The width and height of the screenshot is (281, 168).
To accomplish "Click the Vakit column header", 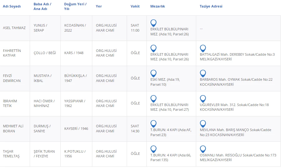I will click(135, 6).
